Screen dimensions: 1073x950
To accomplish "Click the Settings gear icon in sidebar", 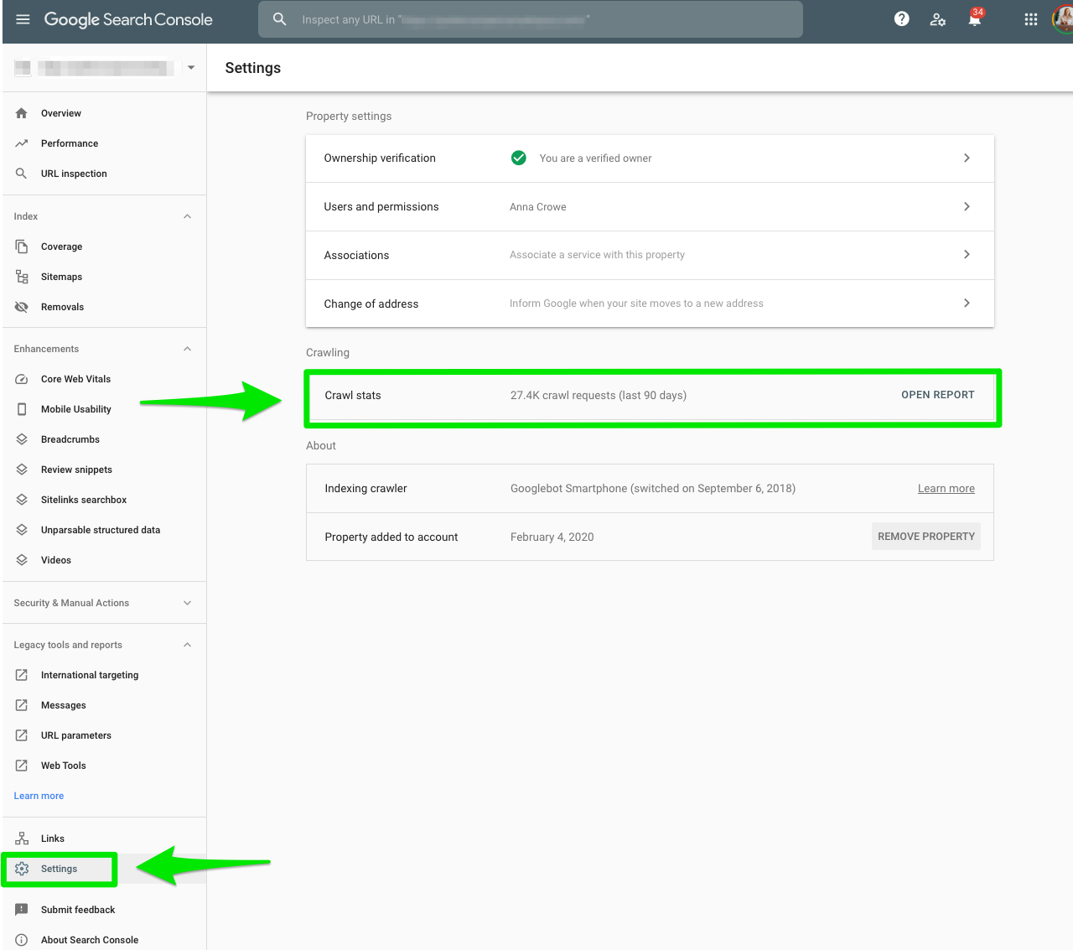I will tap(22, 869).
